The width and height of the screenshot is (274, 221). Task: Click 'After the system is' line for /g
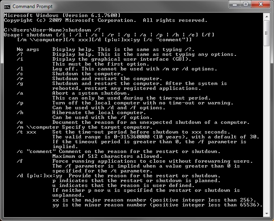[x=140, y=83]
